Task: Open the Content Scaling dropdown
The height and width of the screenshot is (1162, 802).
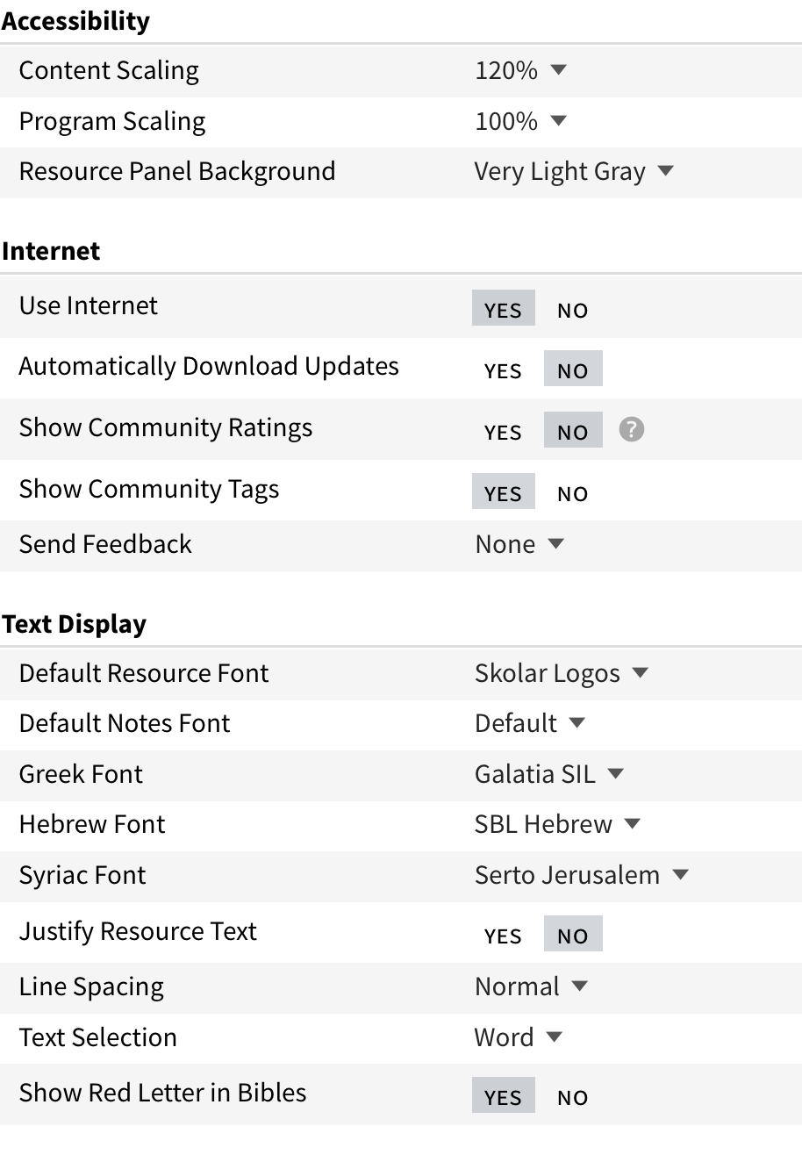Action: [520, 70]
